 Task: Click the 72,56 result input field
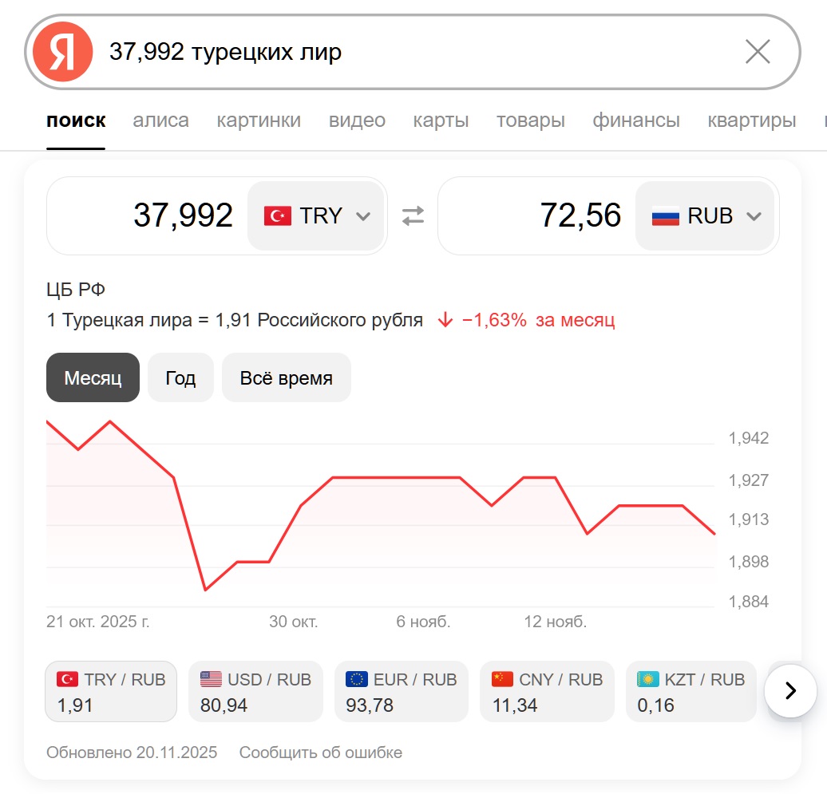pyautogui.click(x=538, y=215)
